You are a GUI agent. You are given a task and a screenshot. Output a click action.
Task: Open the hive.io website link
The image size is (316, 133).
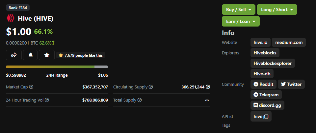coord(260,42)
